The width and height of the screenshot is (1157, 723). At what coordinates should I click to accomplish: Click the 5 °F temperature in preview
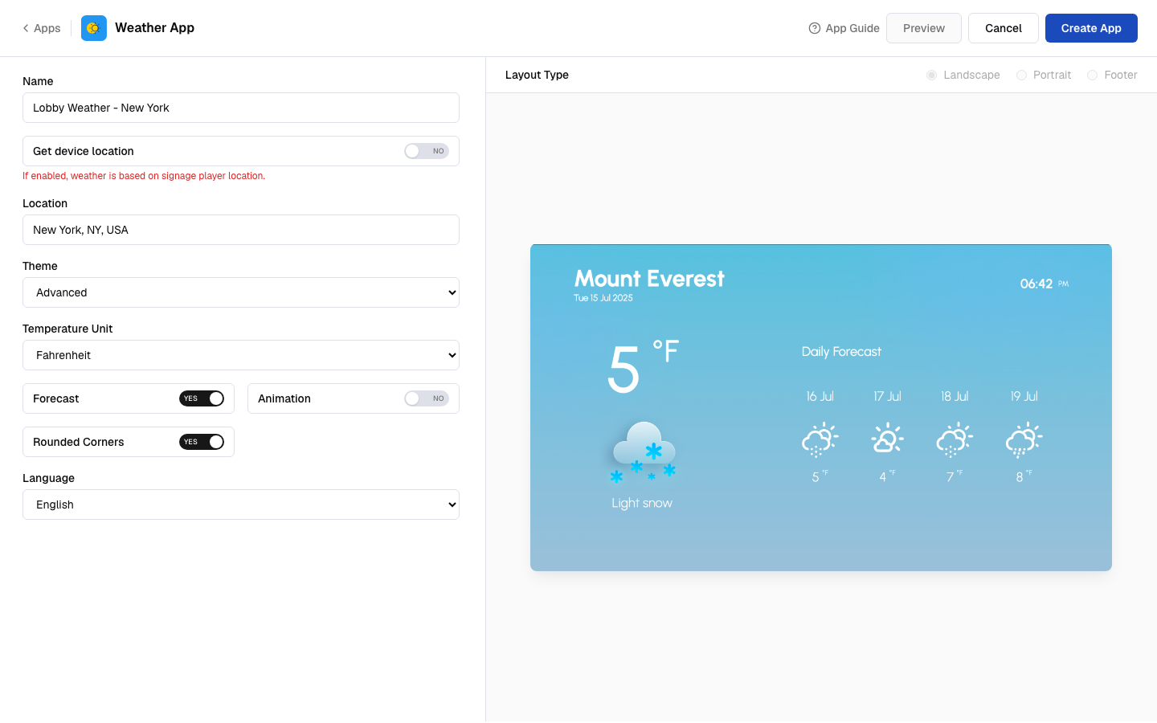[x=643, y=366]
